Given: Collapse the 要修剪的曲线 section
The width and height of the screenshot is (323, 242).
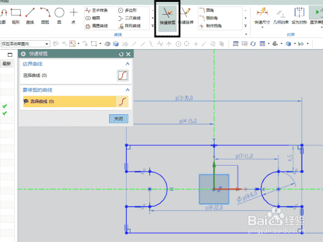Looking at the screenshot, I should pyautogui.click(x=127, y=90).
